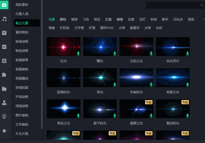205x143 pixels.
Task: Download the 曙光 light effect
Action: tap(115, 53)
